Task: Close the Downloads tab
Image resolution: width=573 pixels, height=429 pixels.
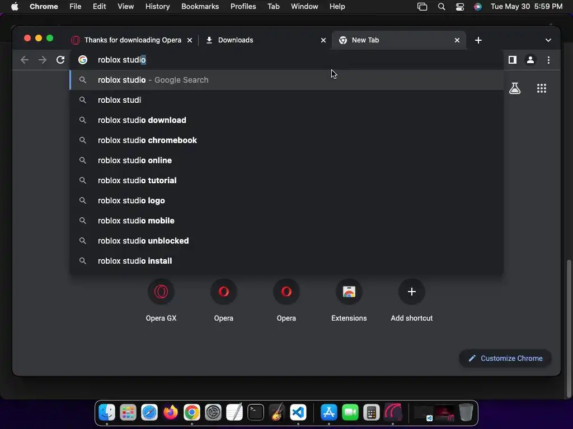Action: [x=323, y=40]
